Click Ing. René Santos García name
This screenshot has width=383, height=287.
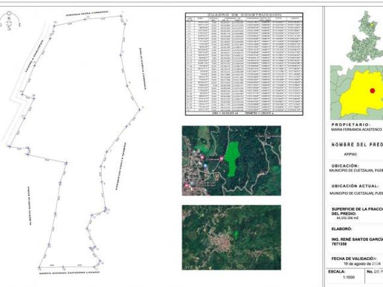click(x=357, y=239)
